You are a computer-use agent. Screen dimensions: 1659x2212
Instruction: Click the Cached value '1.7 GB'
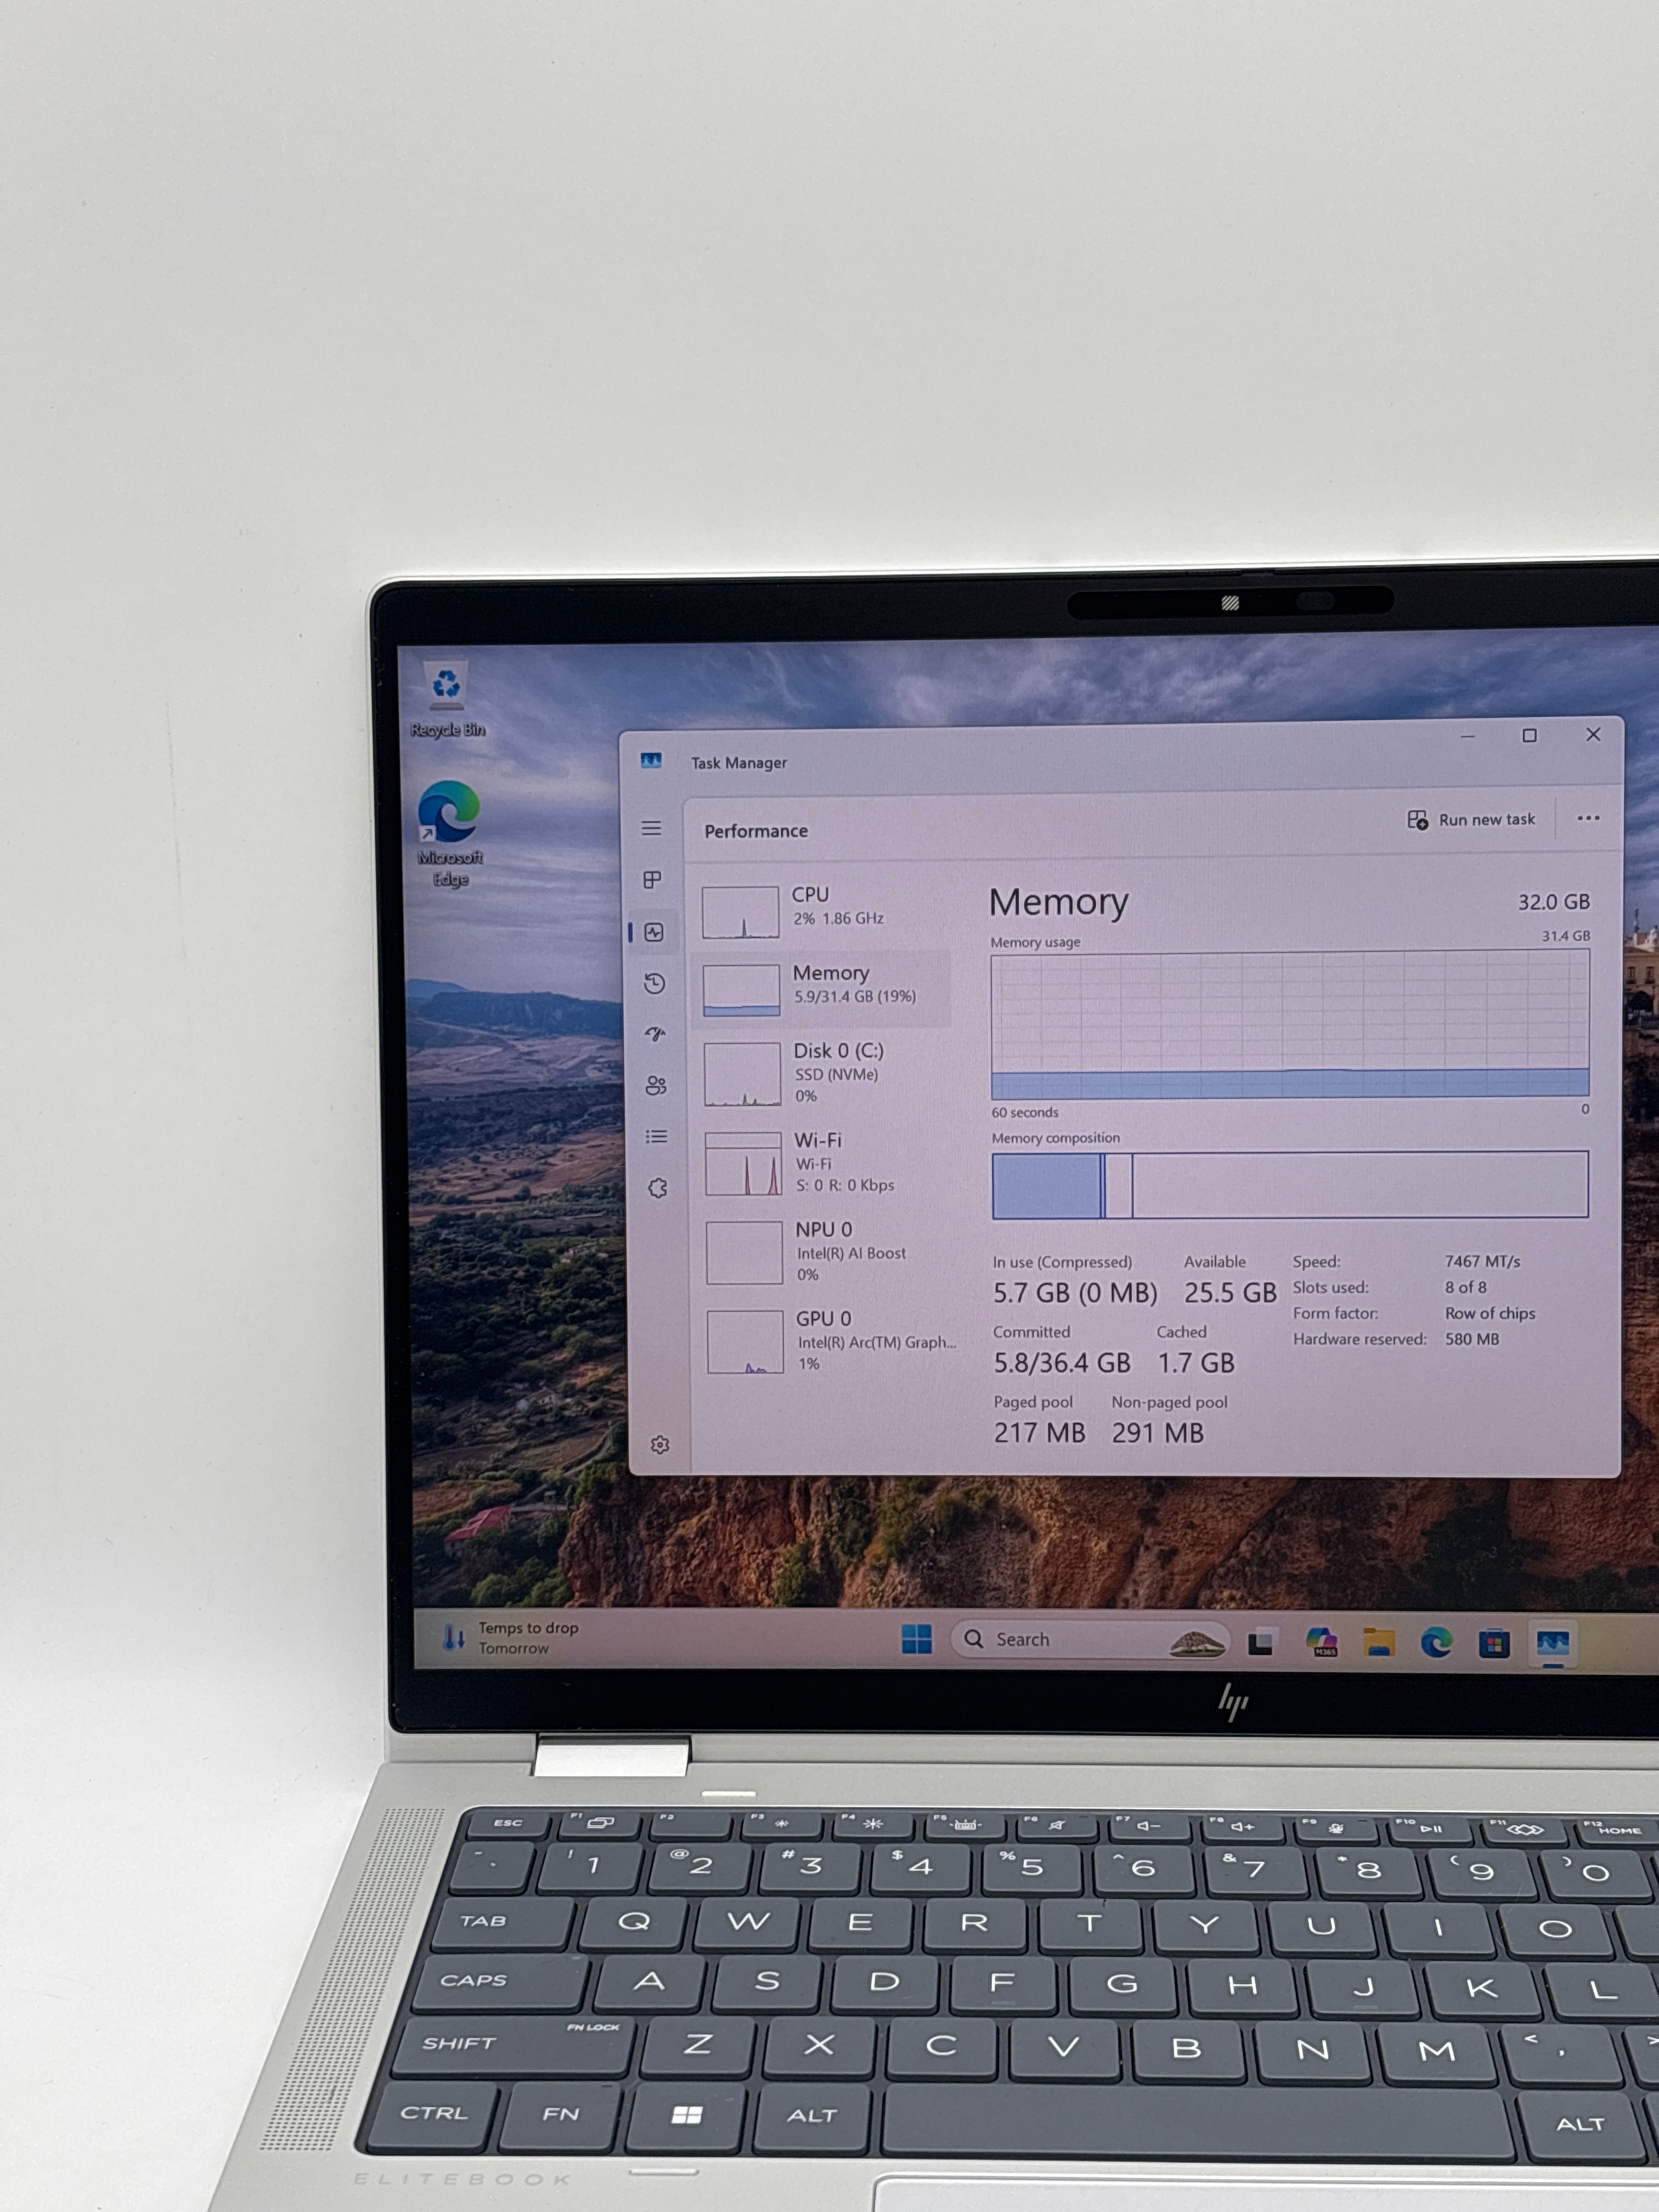pyautogui.click(x=1196, y=1363)
